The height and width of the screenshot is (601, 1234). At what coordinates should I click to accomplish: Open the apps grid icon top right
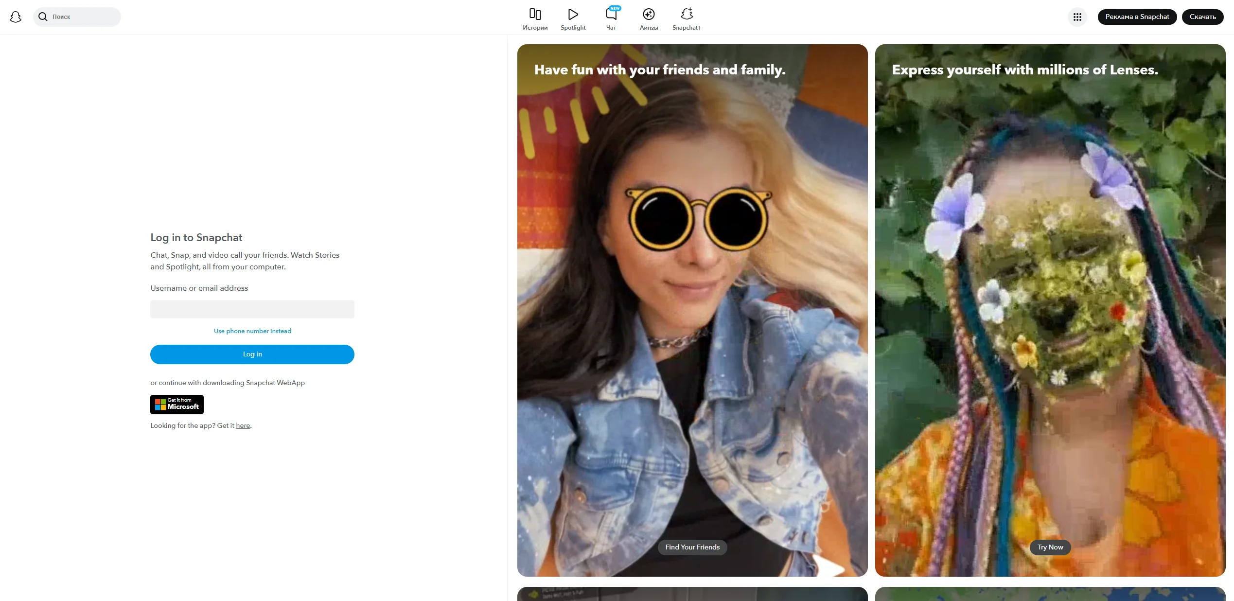[1077, 17]
